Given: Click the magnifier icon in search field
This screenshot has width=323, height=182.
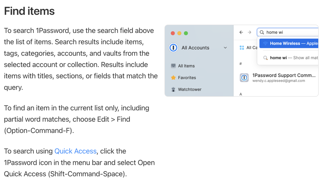Looking at the screenshot, I should coord(262,32).
